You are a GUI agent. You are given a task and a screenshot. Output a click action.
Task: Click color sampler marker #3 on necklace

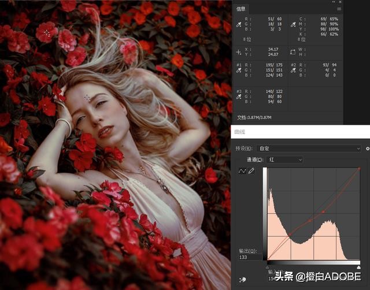[142, 170]
